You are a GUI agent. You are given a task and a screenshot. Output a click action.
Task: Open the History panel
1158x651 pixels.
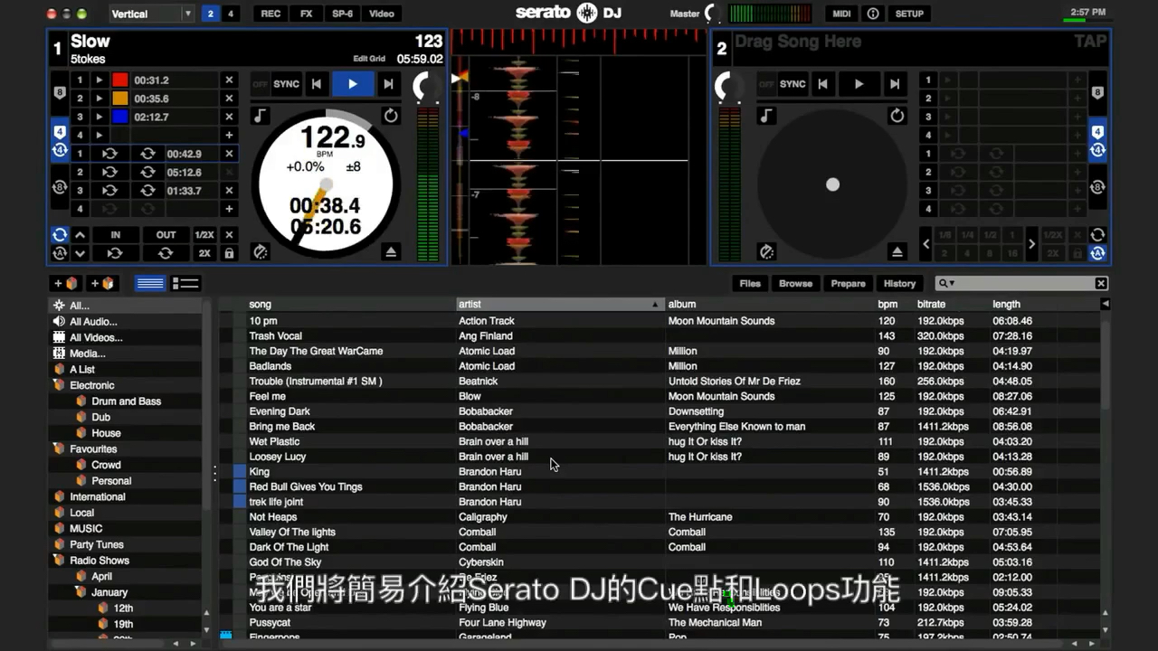[x=899, y=283]
